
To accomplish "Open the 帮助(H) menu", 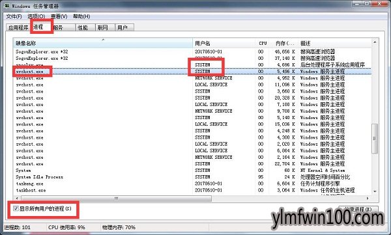I will pos(81,16).
